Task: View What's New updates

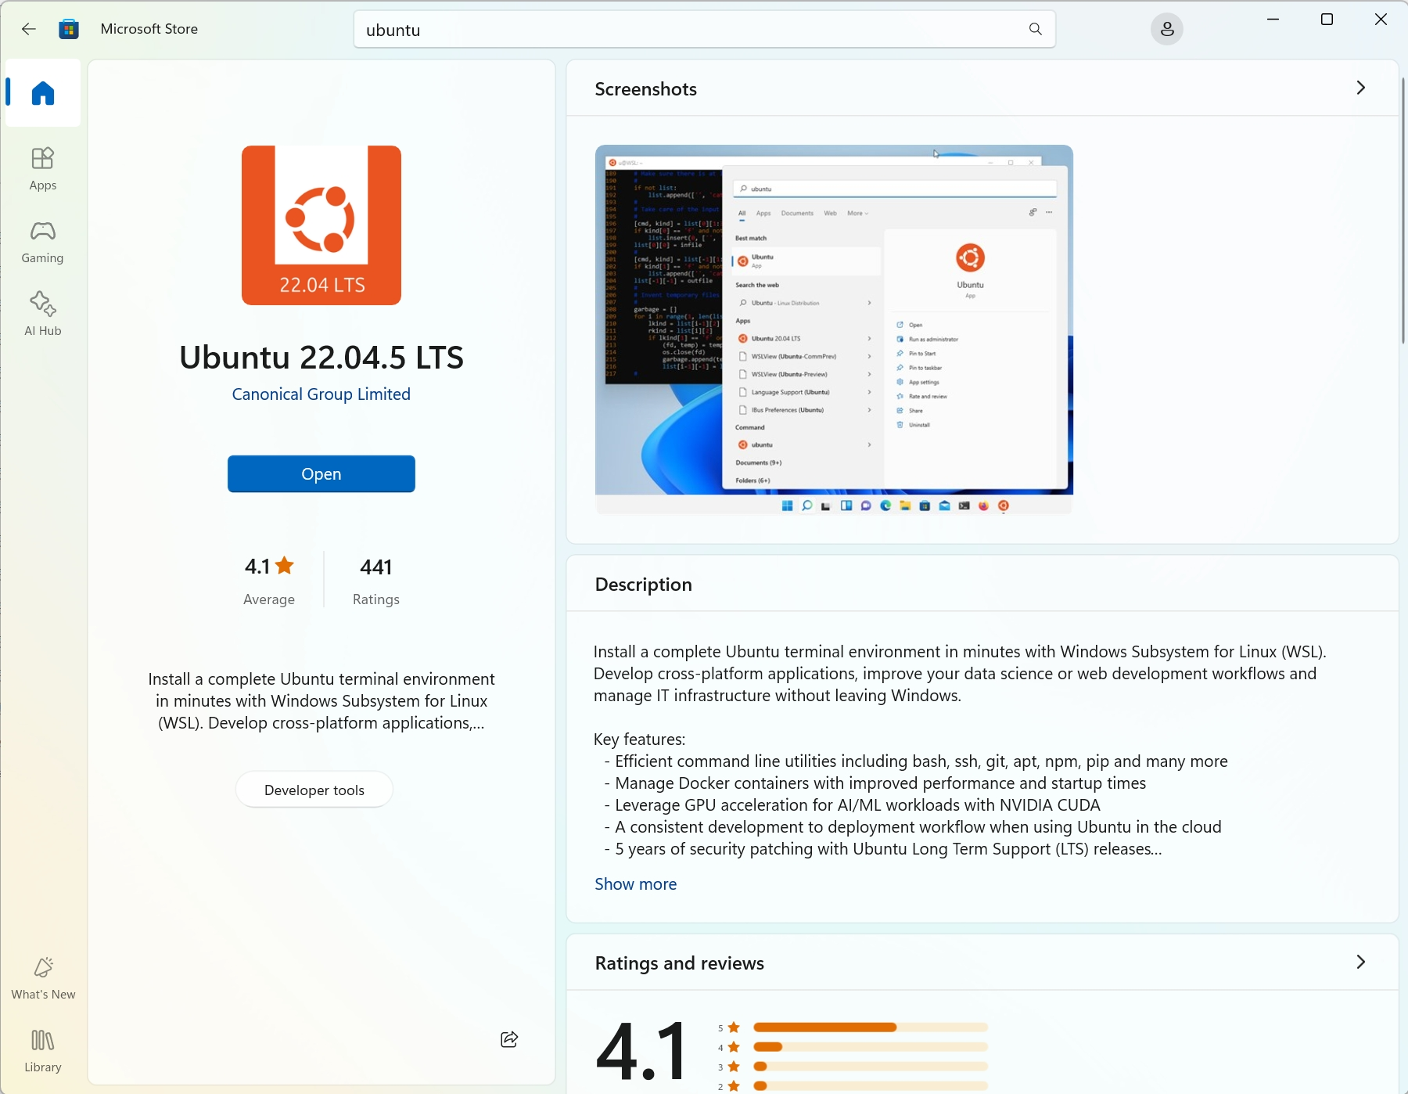Action: click(x=43, y=978)
